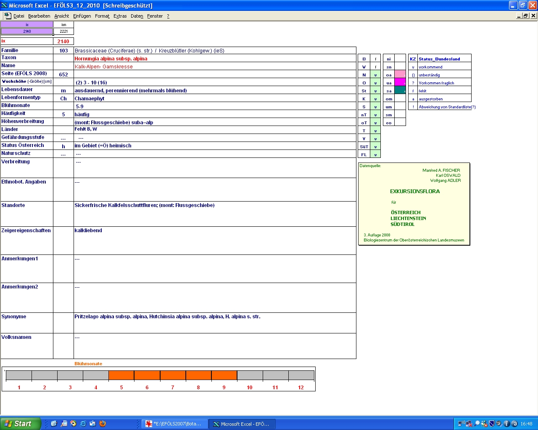Image resolution: width=538 pixels, height=430 pixels.
Task: Open the wireless network tray icon
Action: tap(461, 424)
